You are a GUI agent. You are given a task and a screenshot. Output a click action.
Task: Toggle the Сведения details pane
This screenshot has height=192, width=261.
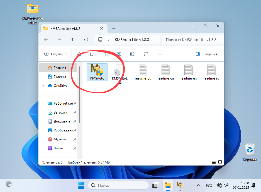(x=206, y=54)
